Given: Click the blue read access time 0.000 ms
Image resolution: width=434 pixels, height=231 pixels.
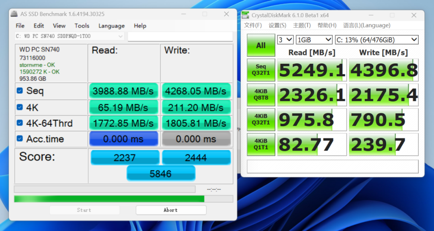Looking at the screenshot, I should pos(123,139).
